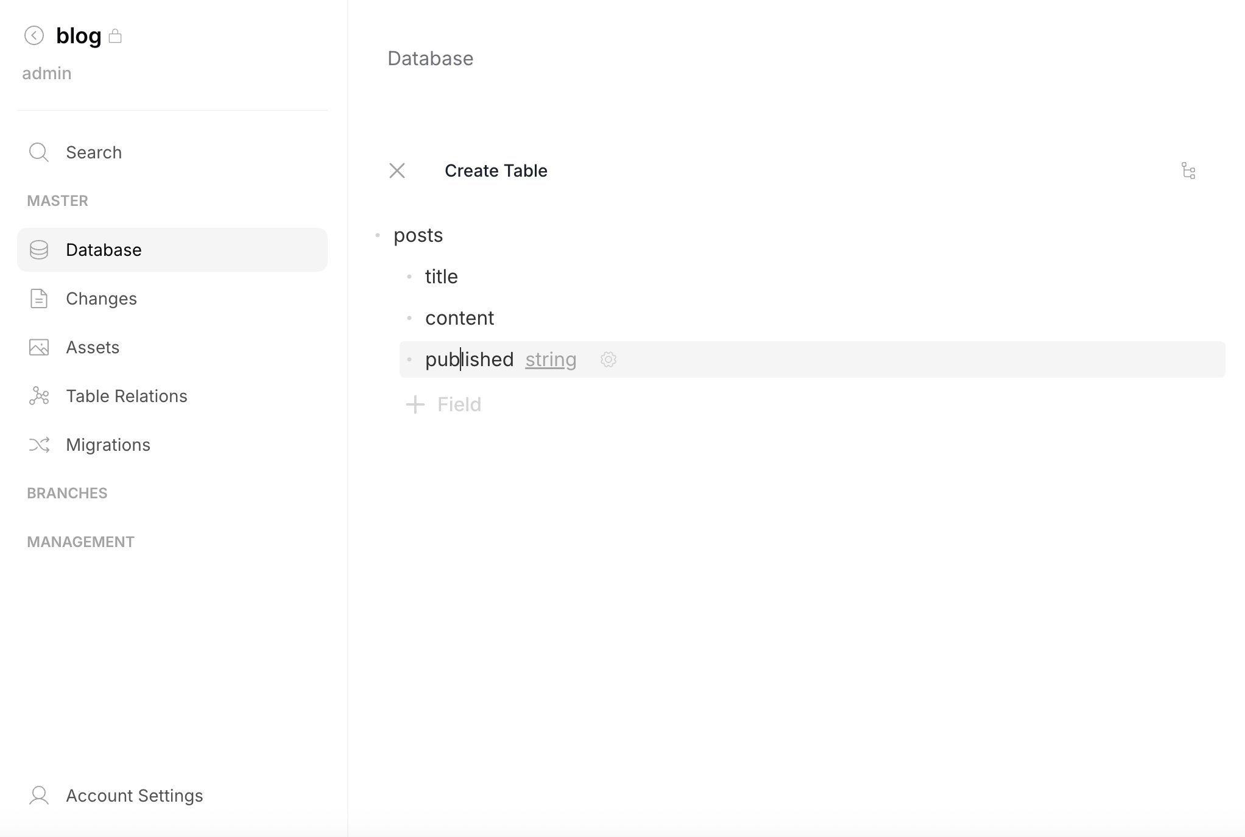Click the published field name input
The height and width of the screenshot is (837, 1245).
pos(469,359)
